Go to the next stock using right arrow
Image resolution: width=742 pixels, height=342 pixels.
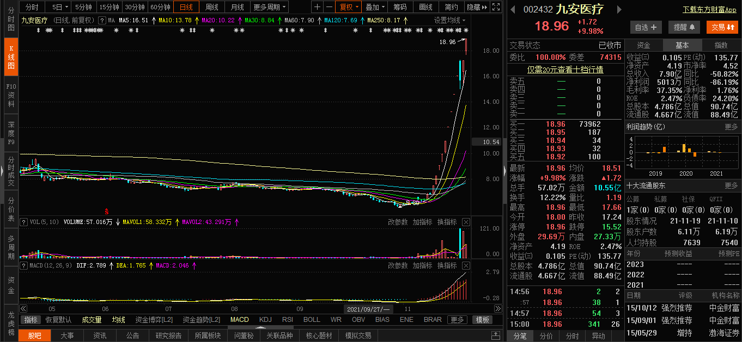618,9
